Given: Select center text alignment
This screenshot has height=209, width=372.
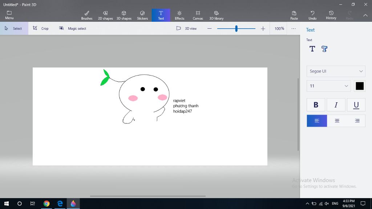Looking at the screenshot, I should [x=337, y=121].
